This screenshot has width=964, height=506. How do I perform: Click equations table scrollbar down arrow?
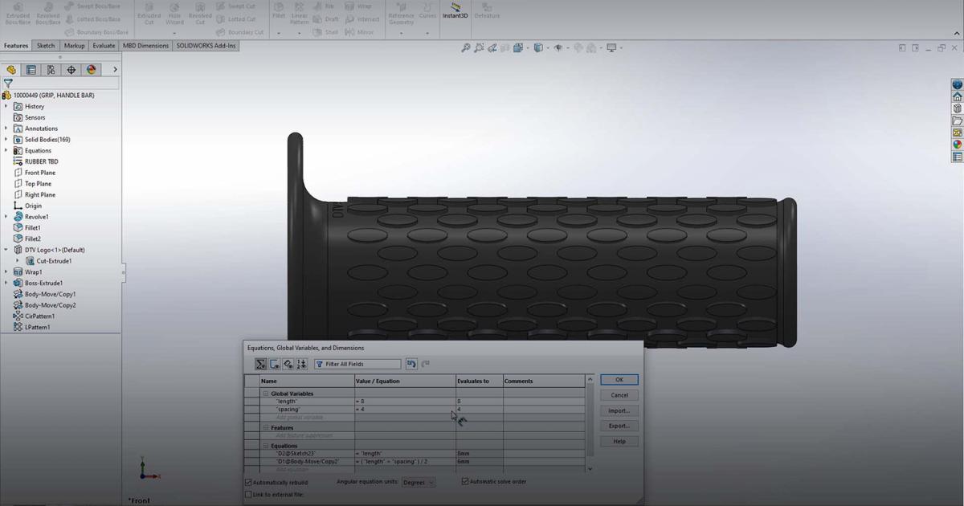(x=590, y=468)
